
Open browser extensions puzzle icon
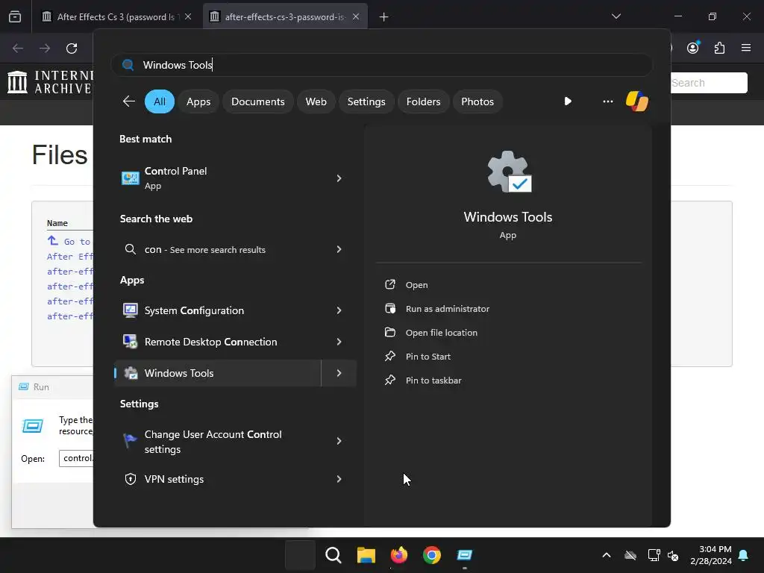click(x=719, y=48)
